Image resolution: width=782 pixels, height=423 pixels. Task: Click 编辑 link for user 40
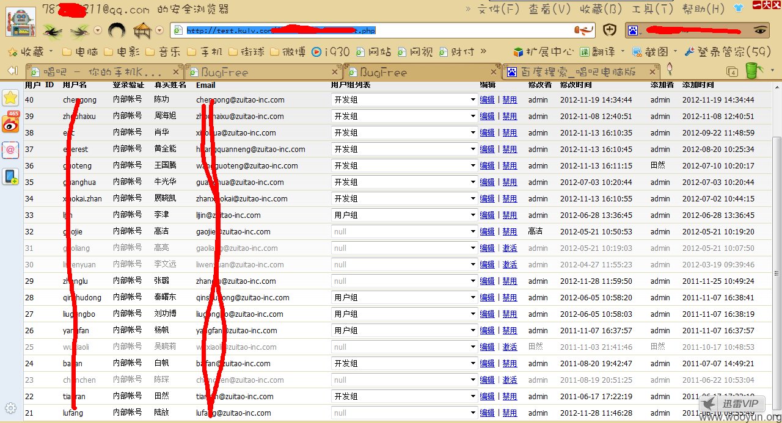[488, 99]
